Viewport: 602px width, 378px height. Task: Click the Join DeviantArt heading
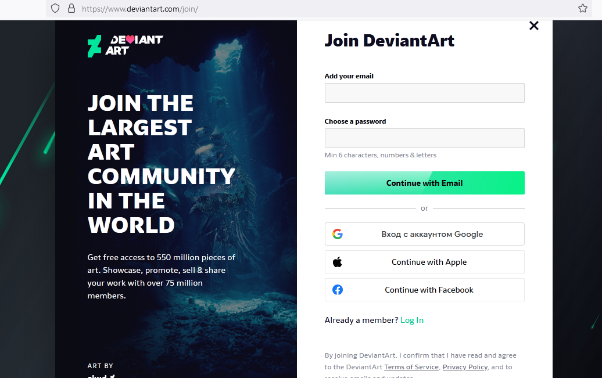(x=389, y=41)
